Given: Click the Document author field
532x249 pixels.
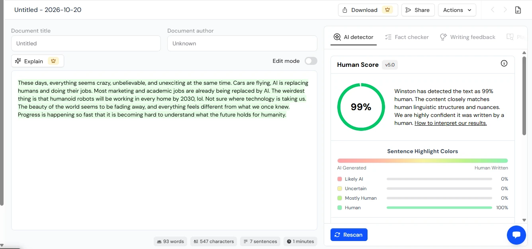Looking at the screenshot, I should pyautogui.click(x=242, y=43).
